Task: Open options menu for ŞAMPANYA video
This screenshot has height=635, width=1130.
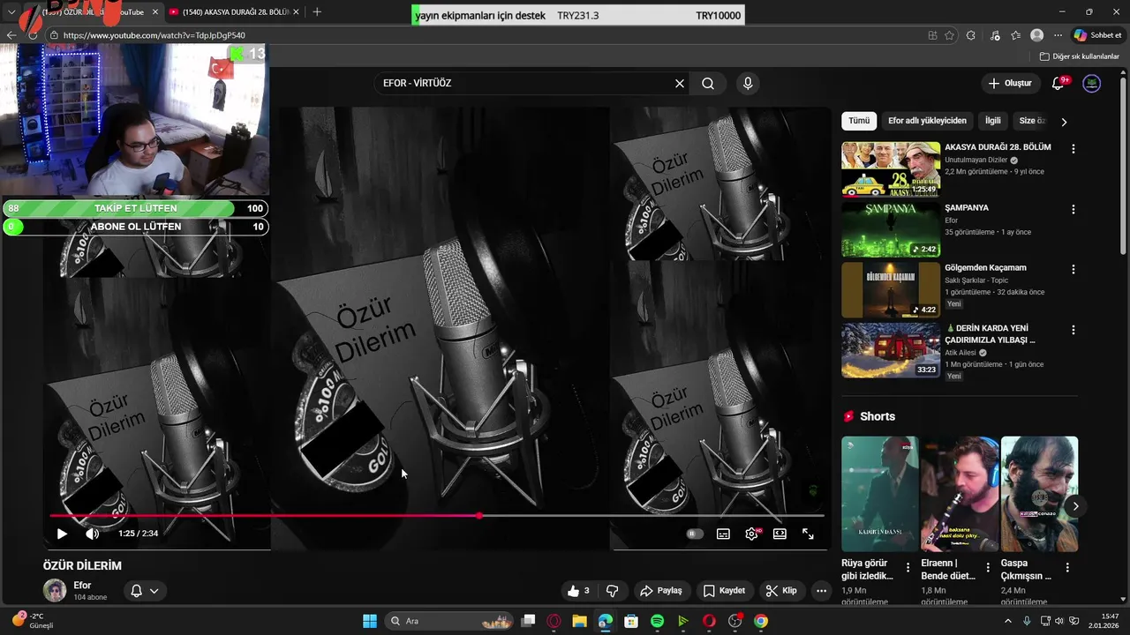Action: click(x=1073, y=210)
